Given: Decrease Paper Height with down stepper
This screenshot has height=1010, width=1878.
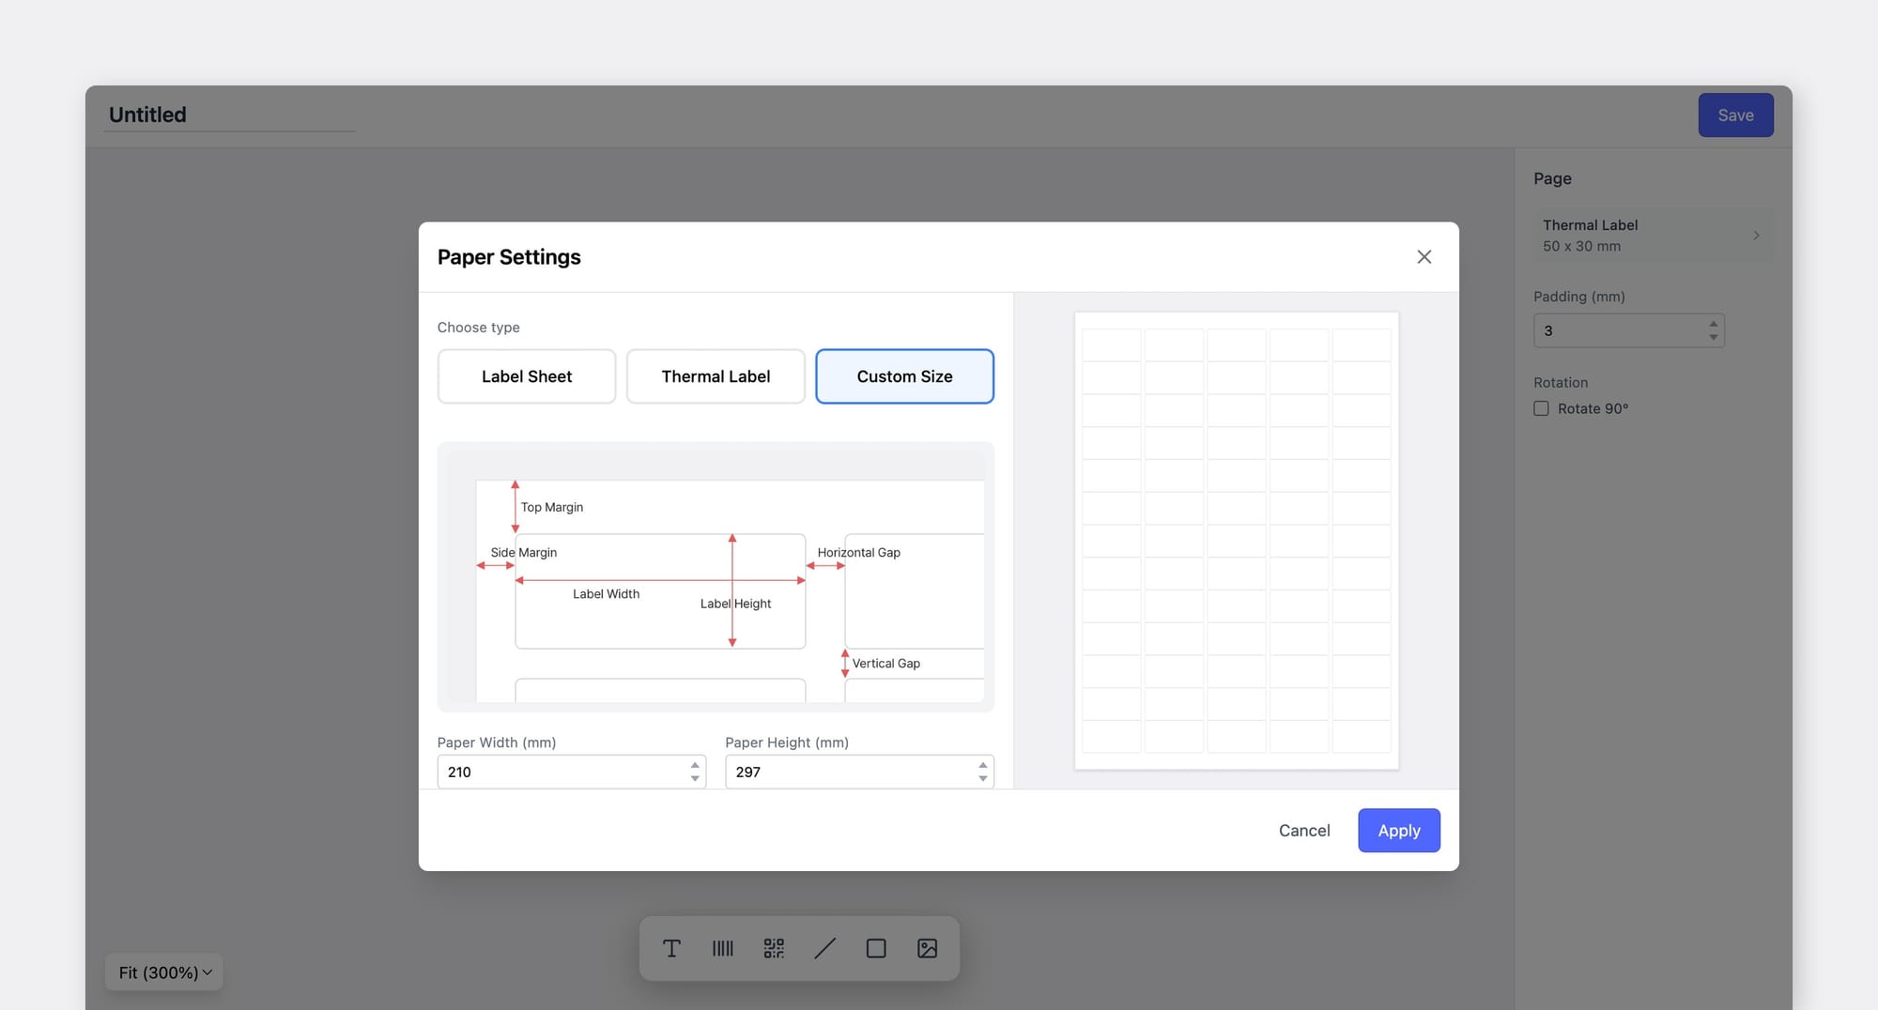Looking at the screenshot, I should click(x=982, y=778).
